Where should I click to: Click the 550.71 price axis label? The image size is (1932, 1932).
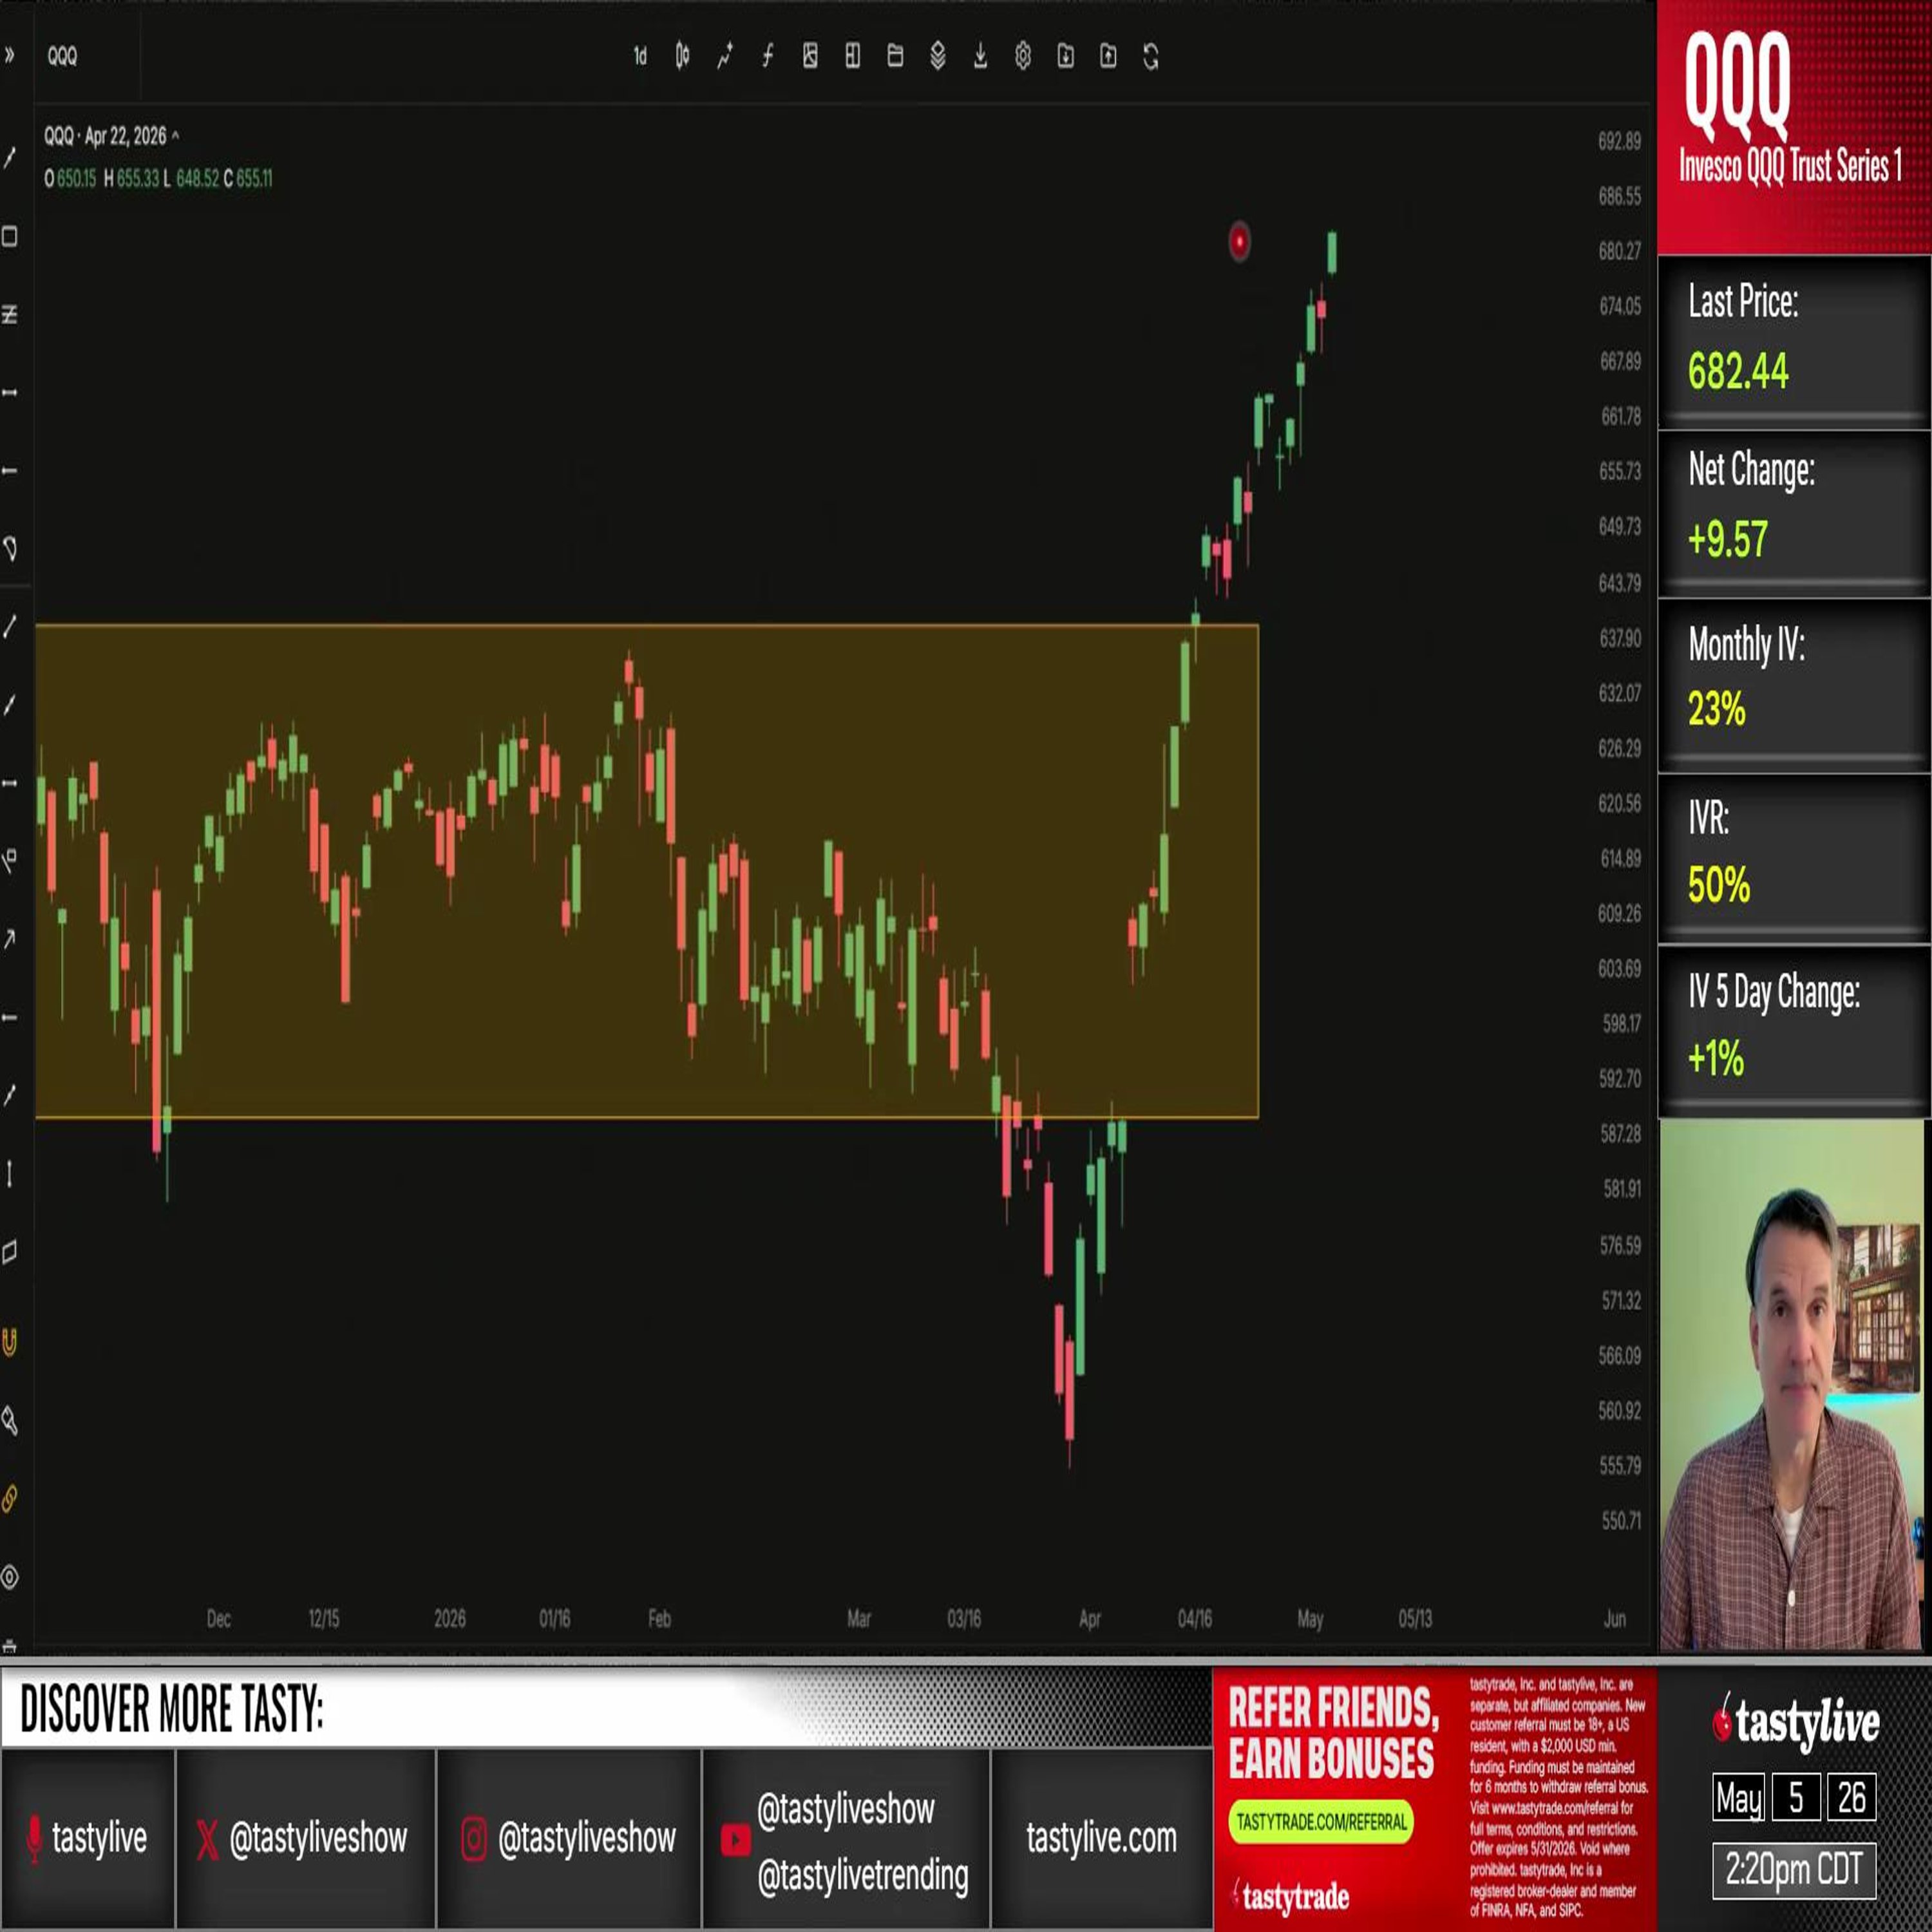[1620, 1521]
